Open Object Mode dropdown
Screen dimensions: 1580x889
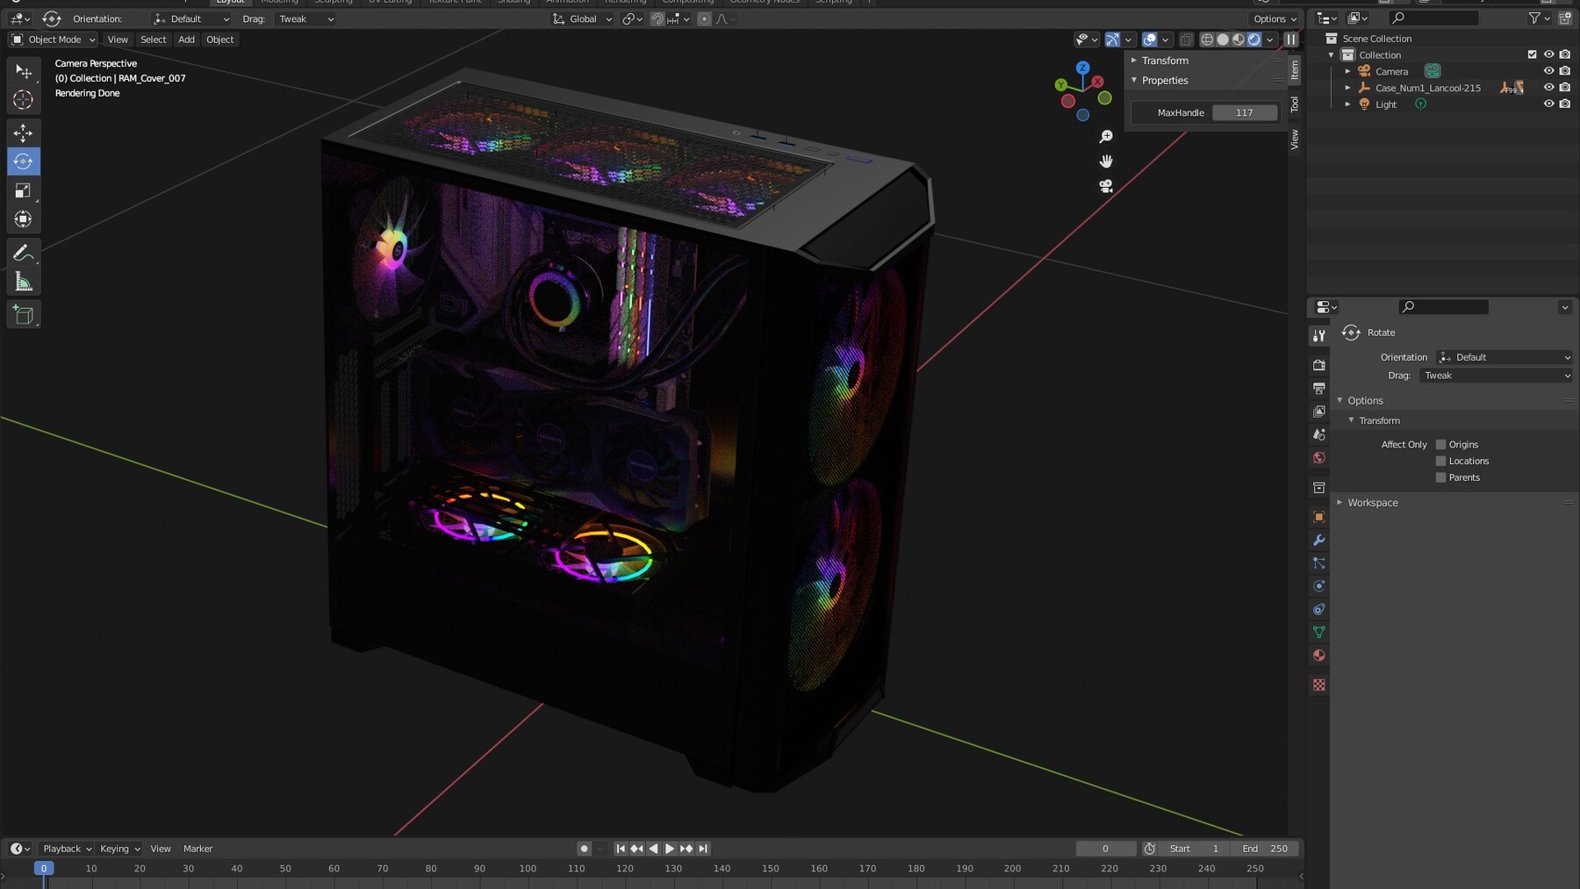(x=53, y=39)
